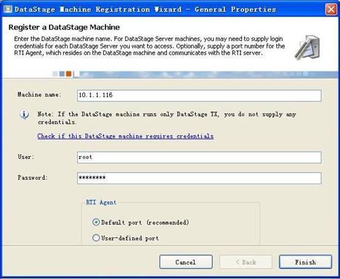Click the Finish button
This screenshot has height=279, width=340.
(305, 262)
